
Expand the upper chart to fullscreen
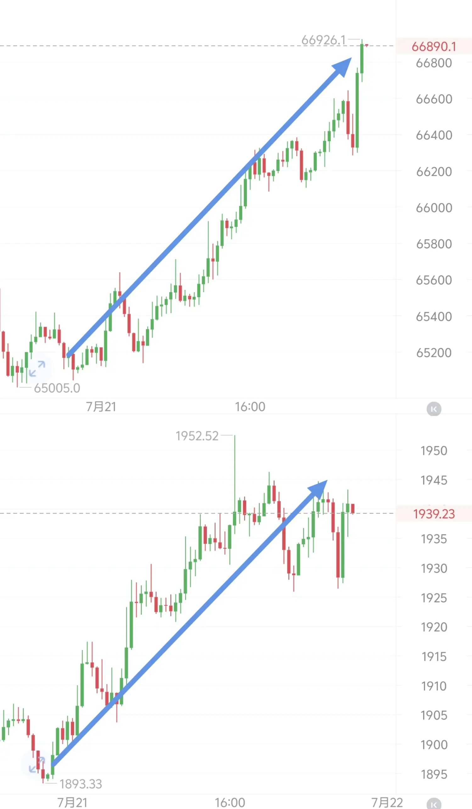(x=37, y=368)
